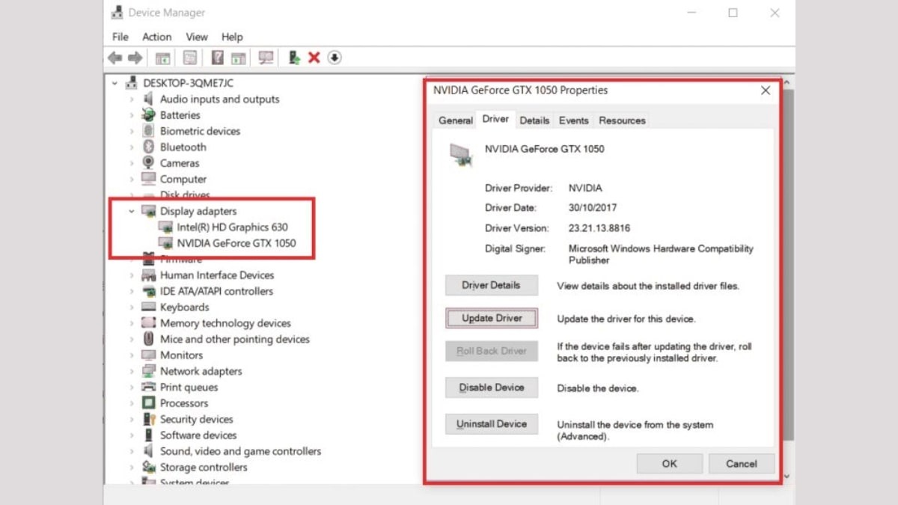Switch to the Resources tab
The image size is (898, 505).
pyautogui.click(x=622, y=120)
